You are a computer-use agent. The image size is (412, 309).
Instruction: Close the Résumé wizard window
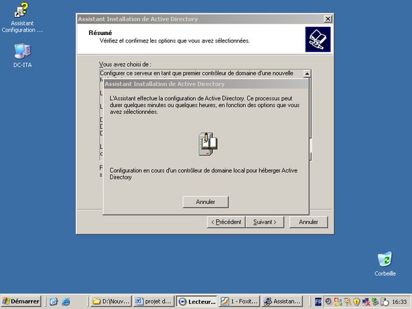point(328,19)
